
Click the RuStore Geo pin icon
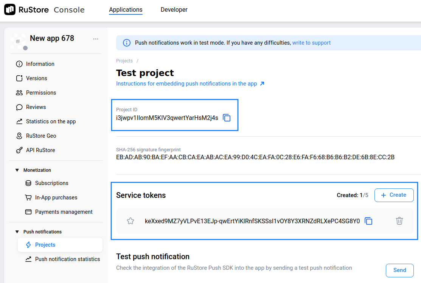[x=19, y=136]
